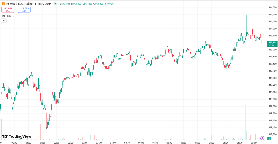Click the spread value between SELL and BUY
Image resolution: width=278 pixels, height=144 pixels.
[16, 10]
